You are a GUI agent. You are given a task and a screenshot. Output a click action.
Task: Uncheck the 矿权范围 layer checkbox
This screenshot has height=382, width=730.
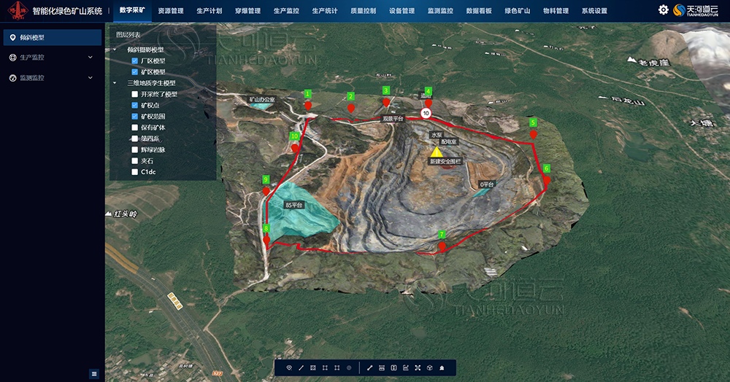[134, 117]
